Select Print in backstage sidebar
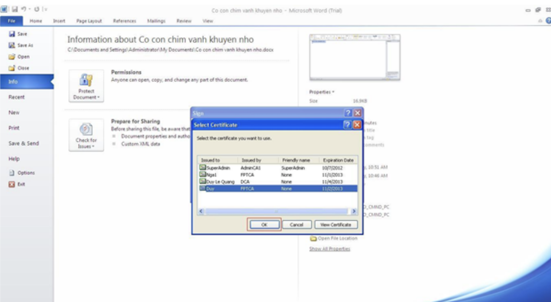The width and height of the screenshot is (551, 302). (14, 128)
